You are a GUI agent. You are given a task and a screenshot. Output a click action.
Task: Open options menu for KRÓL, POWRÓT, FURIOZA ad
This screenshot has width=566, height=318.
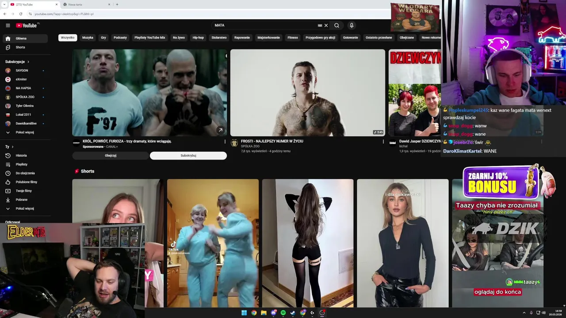[225, 142]
